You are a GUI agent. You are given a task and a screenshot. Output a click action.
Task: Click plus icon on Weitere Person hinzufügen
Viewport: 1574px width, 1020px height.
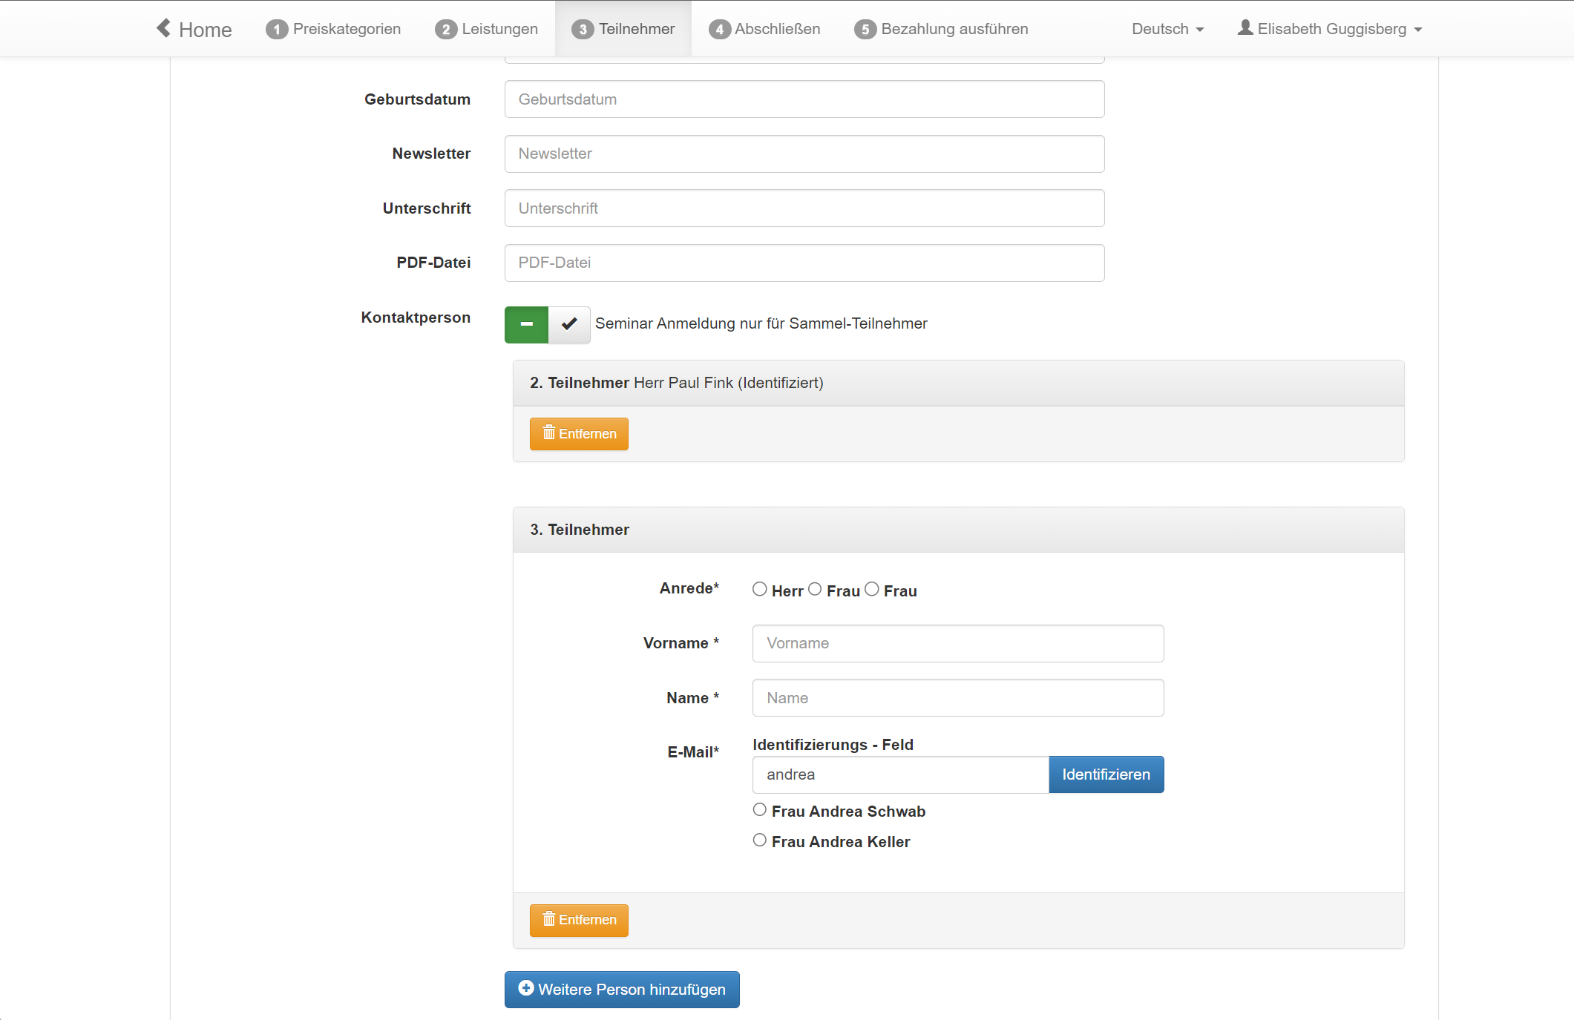pos(525,988)
